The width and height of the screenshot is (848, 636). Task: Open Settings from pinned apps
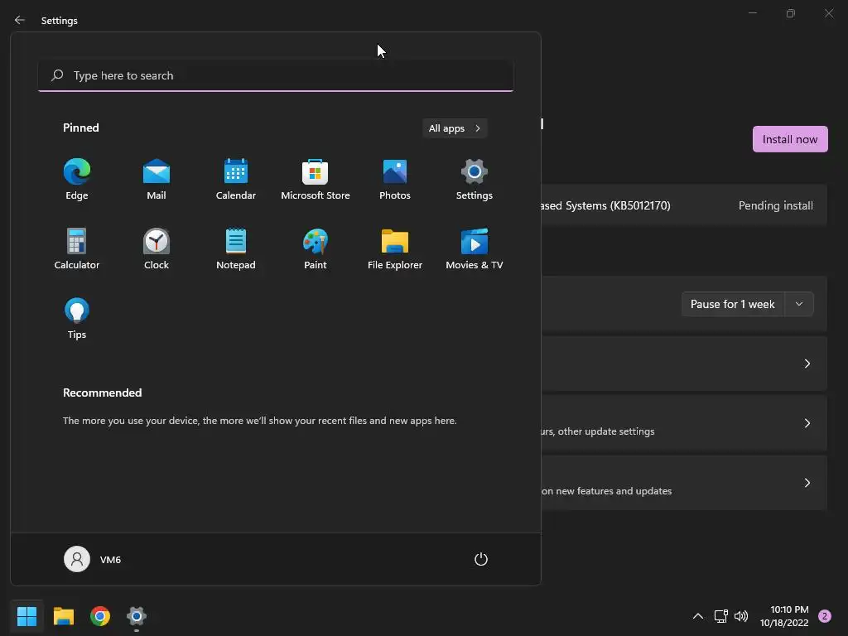coord(475,180)
